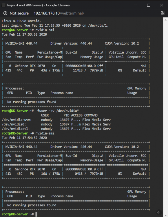Click the '43C' temperature value

coord(19,174)
